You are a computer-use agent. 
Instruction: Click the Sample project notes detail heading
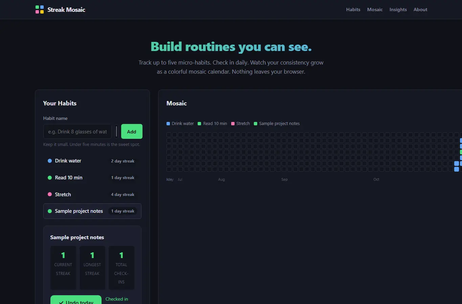click(77, 237)
